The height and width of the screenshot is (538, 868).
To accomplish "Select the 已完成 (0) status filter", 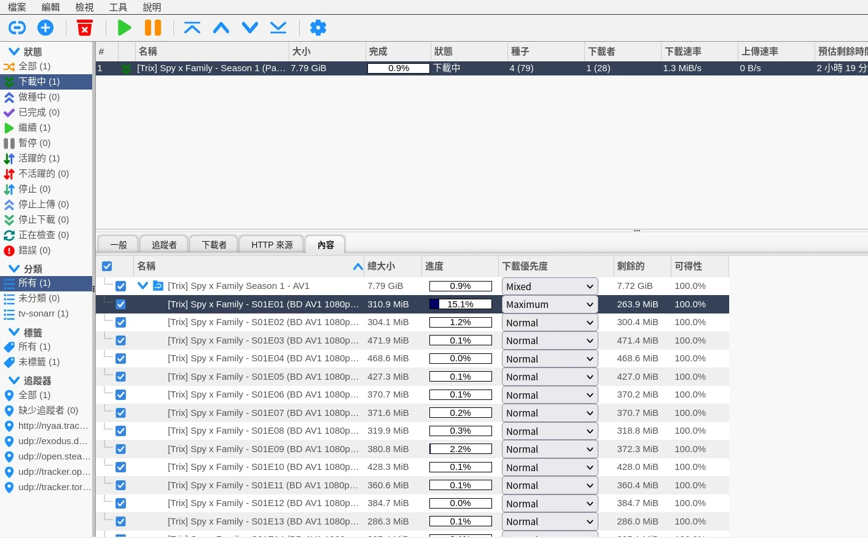I will coord(39,112).
